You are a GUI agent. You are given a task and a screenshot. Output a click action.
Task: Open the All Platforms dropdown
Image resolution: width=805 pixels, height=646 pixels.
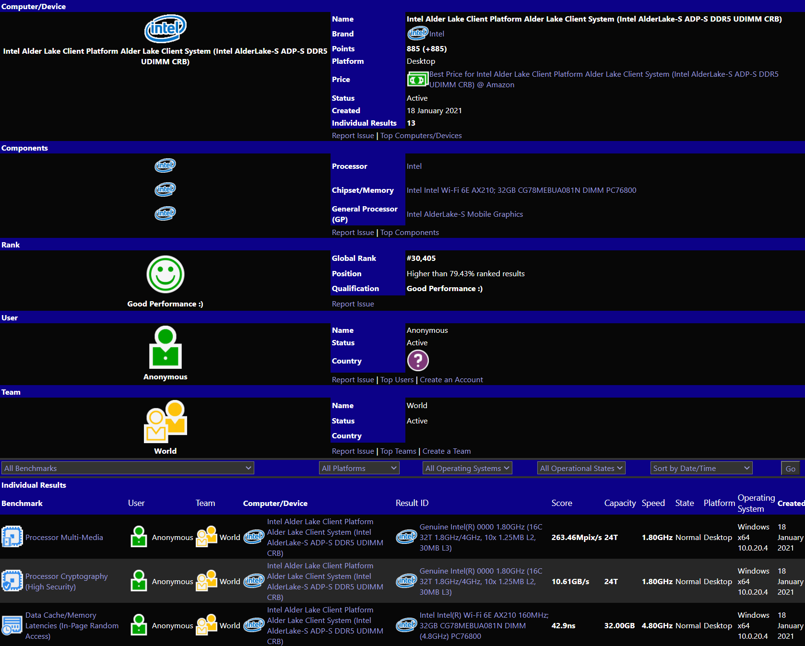[359, 468]
